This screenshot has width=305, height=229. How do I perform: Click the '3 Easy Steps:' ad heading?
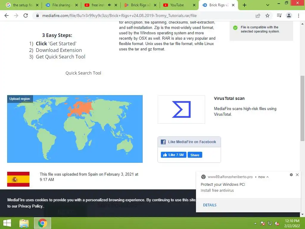pos(57,35)
